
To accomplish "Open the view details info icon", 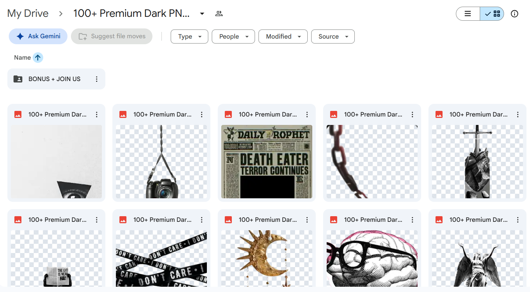I will tap(515, 14).
